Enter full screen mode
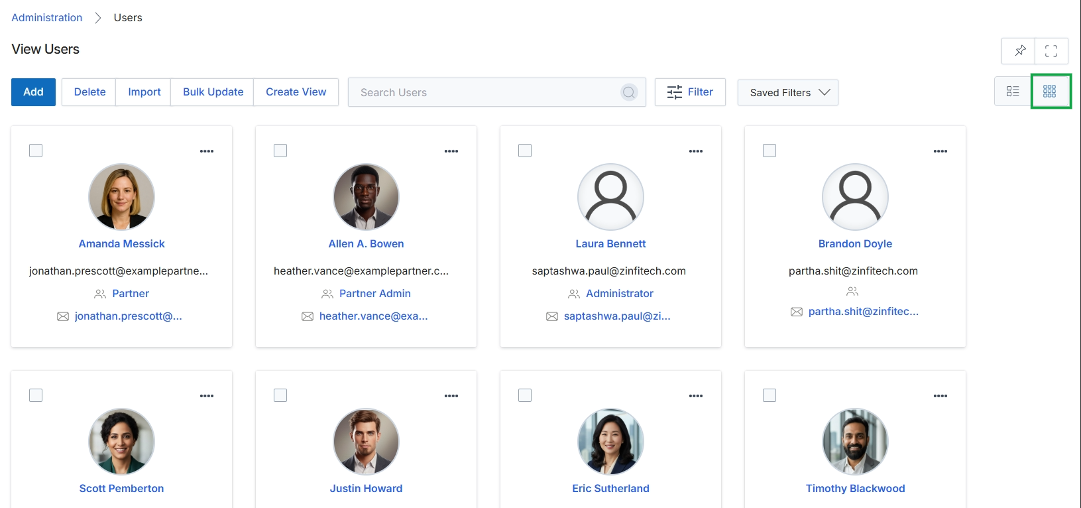The width and height of the screenshot is (1081, 508). click(x=1051, y=50)
